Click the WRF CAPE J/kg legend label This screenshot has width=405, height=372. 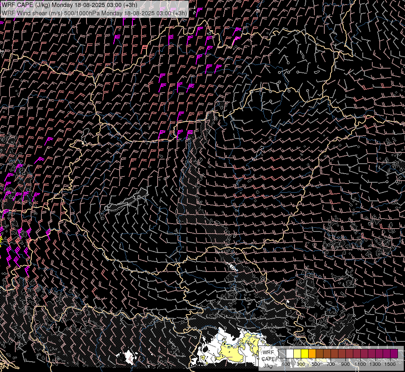(x=268, y=359)
